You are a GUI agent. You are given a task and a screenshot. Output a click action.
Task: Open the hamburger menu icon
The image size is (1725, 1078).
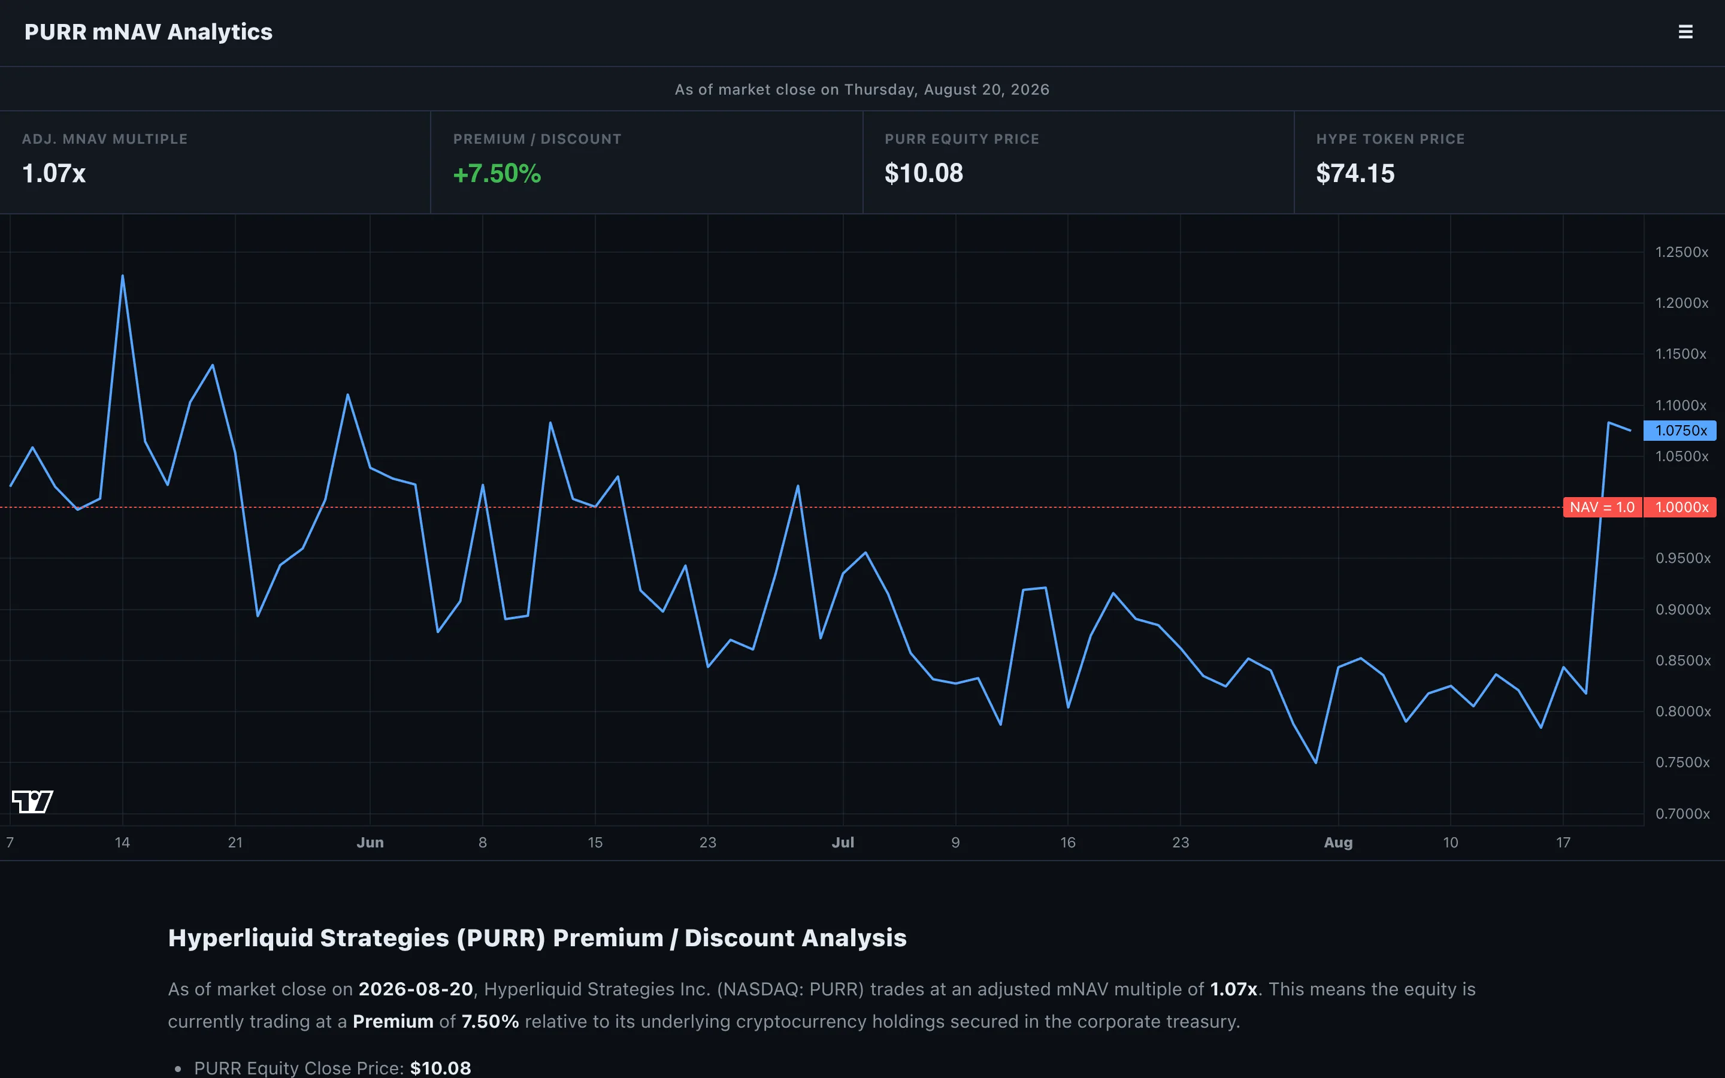click(x=1685, y=32)
